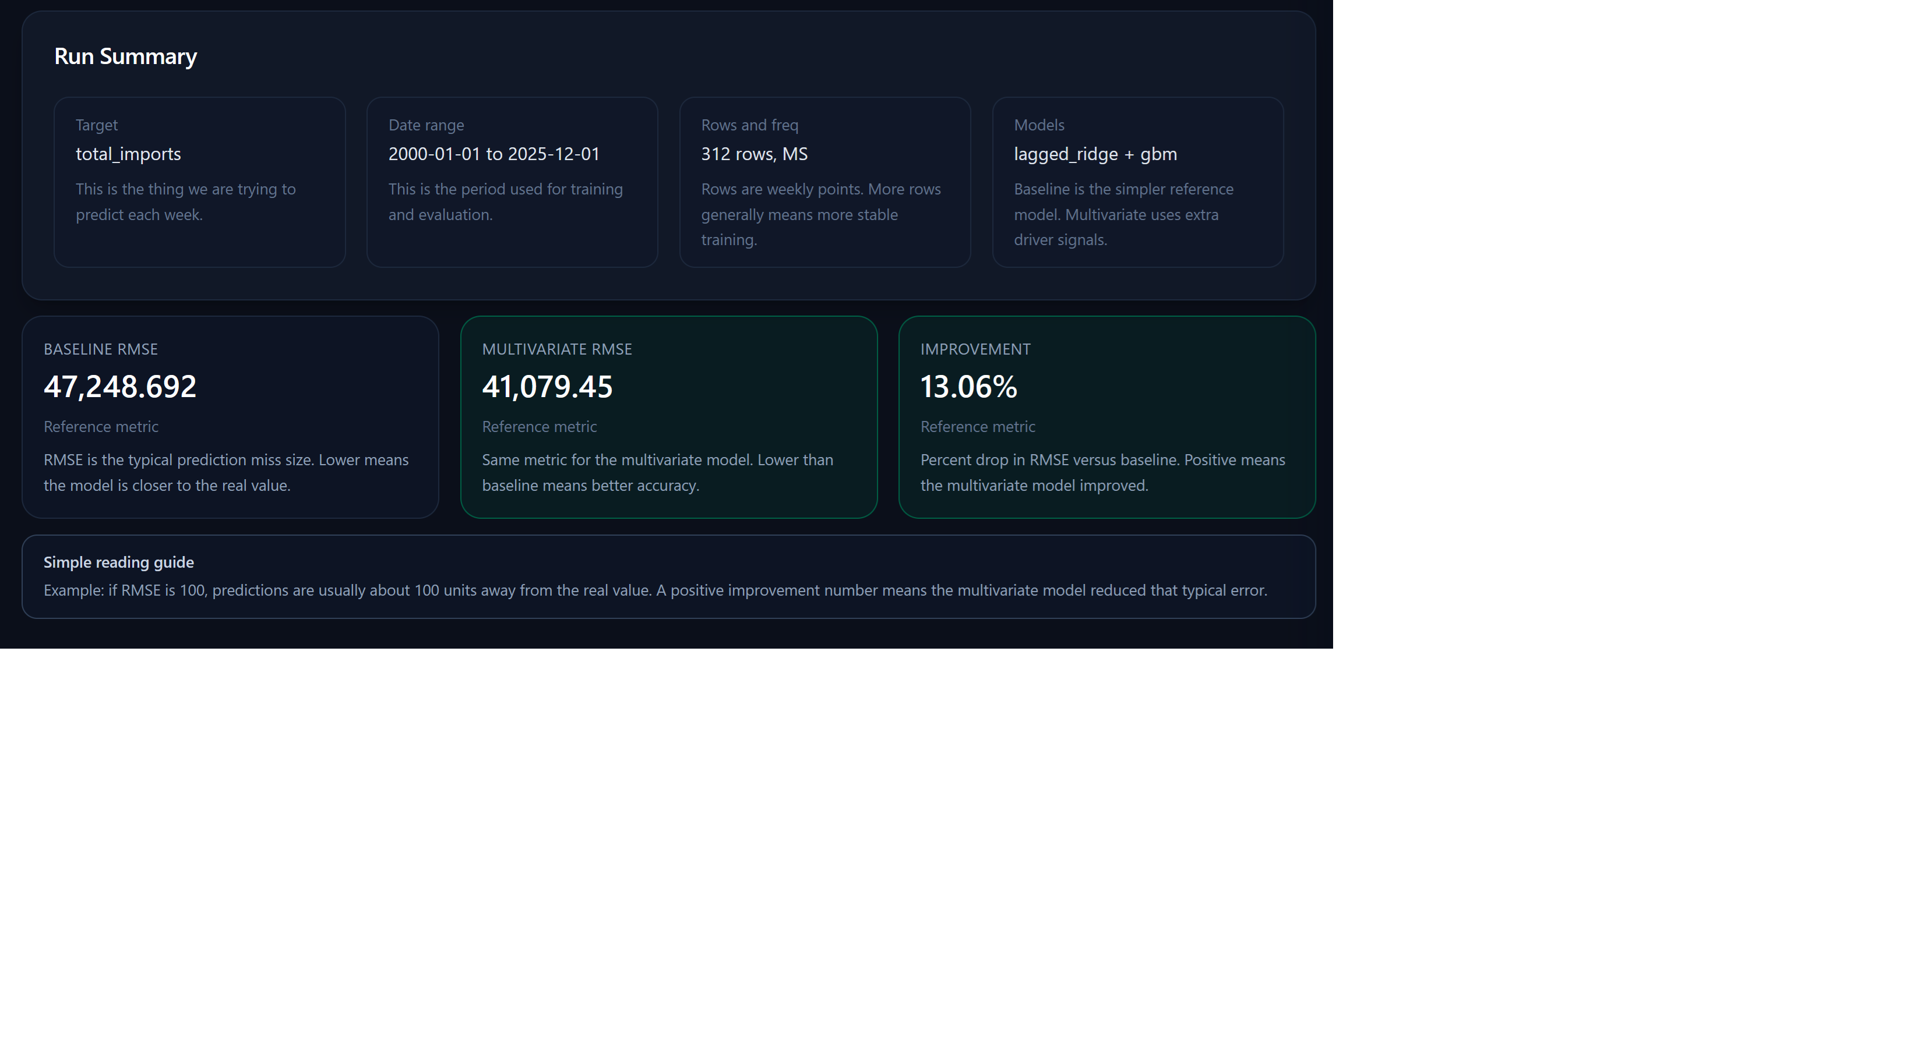This screenshot has height=1037, width=1921.
Task: Click Reference metric under Baseline RMSE
Action: coord(101,427)
